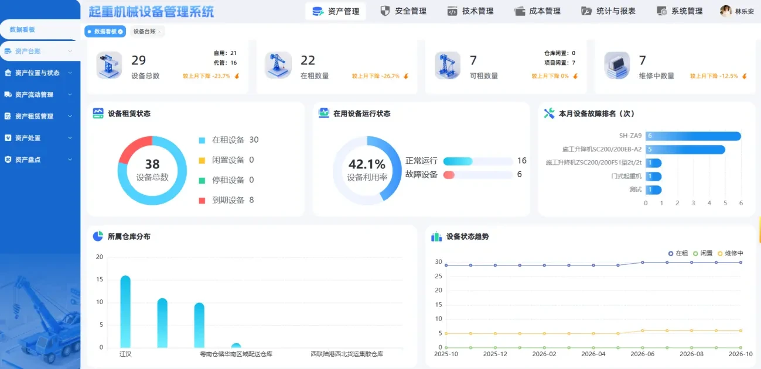Click the user avatar of 林乐安

[x=726, y=11]
